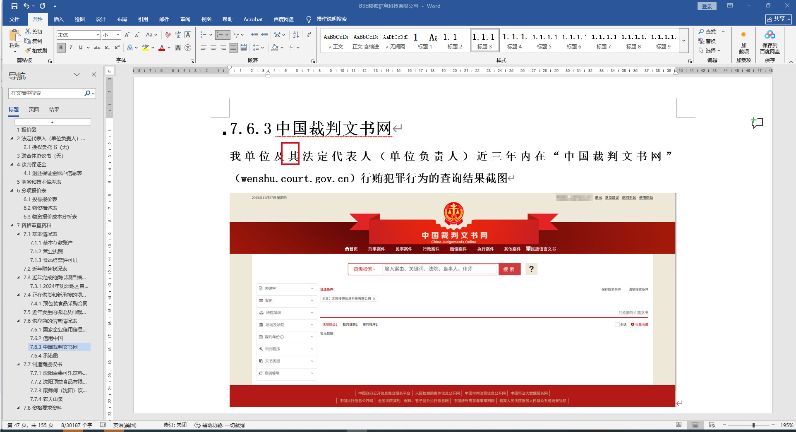Decrease the paragraph indent
796x432 pixels.
[254, 35]
